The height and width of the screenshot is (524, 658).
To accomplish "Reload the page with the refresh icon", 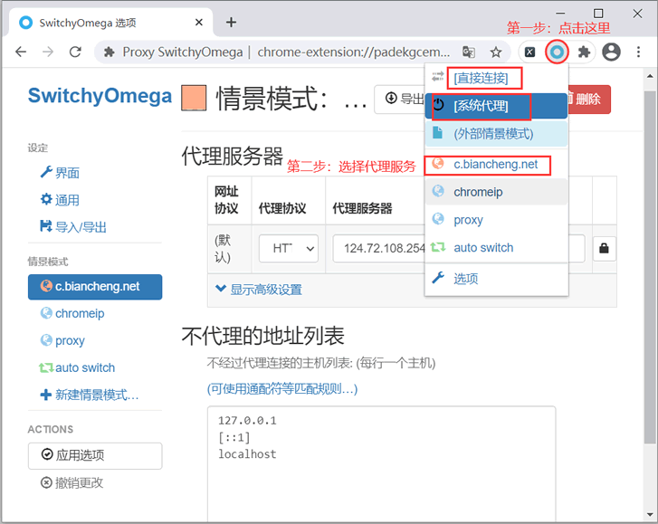I will (x=75, y=52).
